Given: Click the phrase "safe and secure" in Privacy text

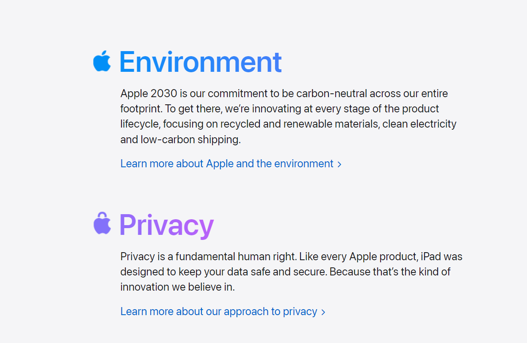Looking at the screenshot, I should (x=292, y=272).
